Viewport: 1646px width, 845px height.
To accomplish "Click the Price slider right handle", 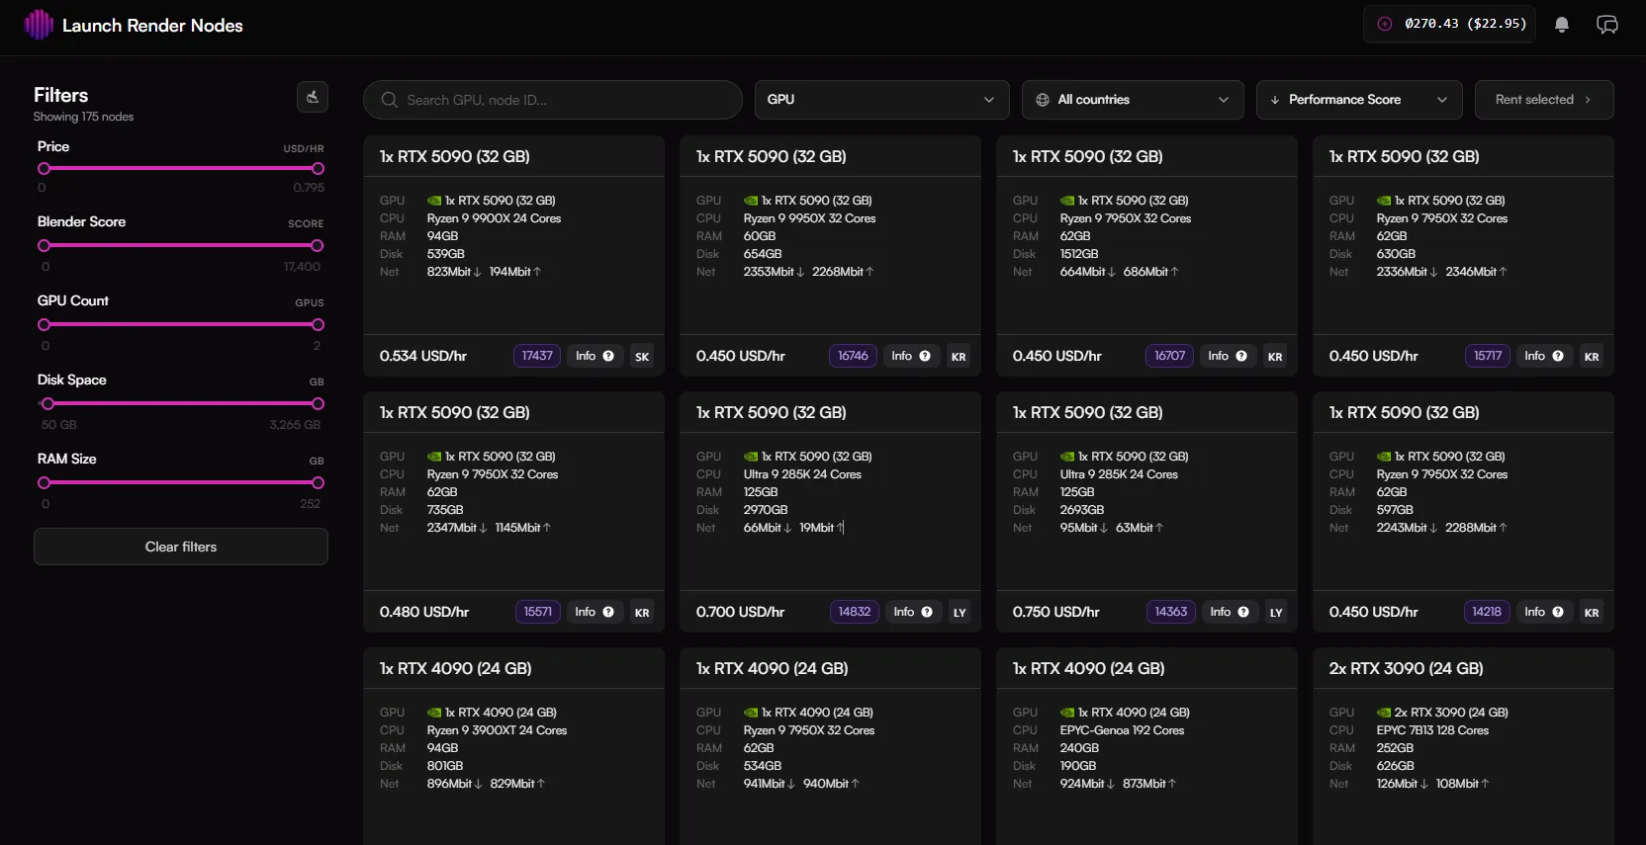I will click(318, 168).
